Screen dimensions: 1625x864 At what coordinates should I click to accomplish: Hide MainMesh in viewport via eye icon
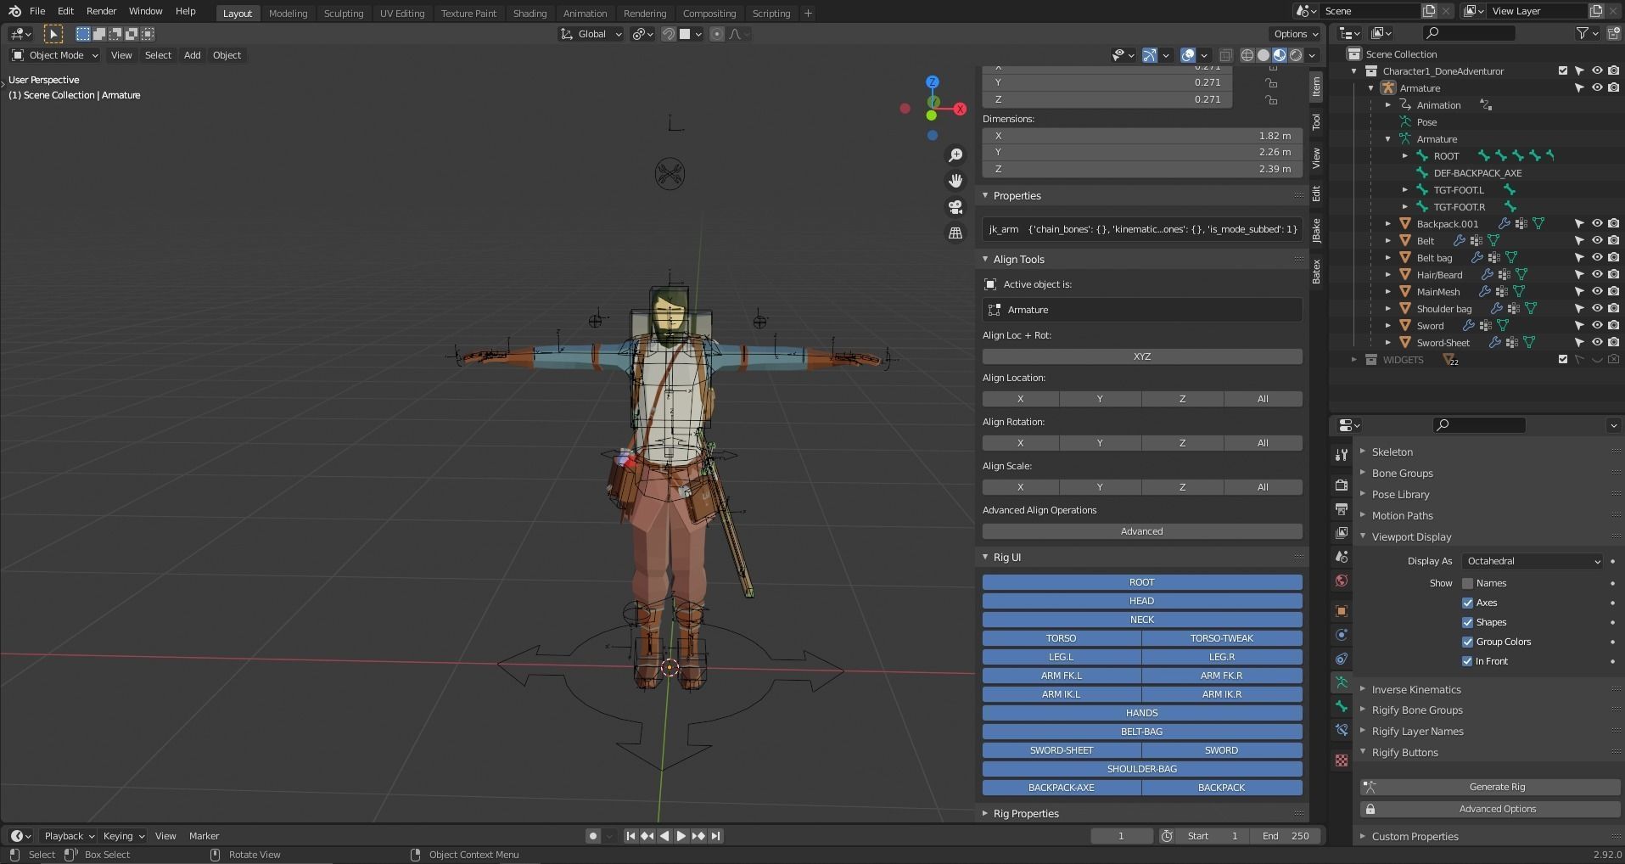pyautogui.click(x=1596, y=292)
